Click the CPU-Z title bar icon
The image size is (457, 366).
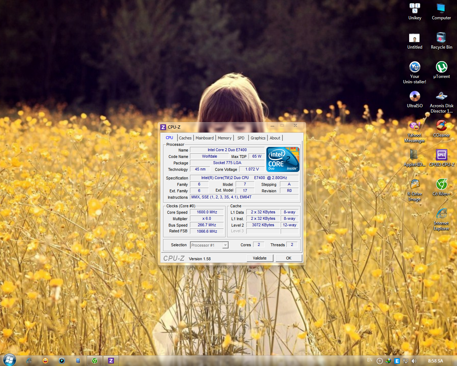(163, 127)
